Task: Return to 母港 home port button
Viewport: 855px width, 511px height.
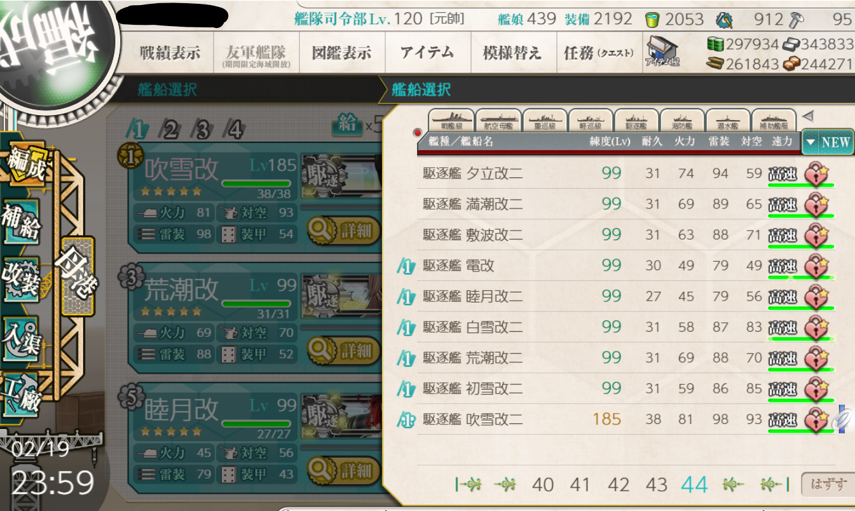Action: tap(78, 276)
